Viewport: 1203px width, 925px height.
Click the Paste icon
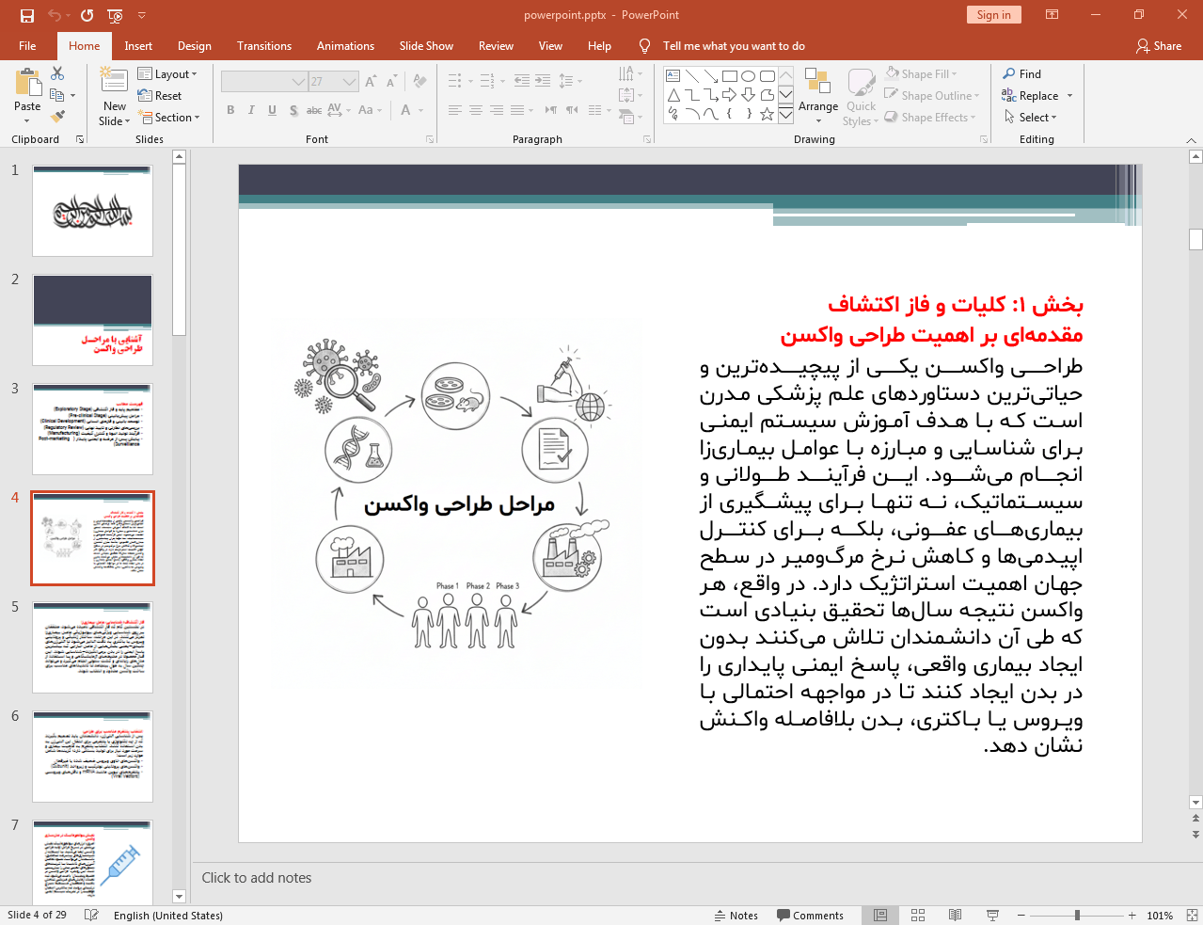(27, 84)
